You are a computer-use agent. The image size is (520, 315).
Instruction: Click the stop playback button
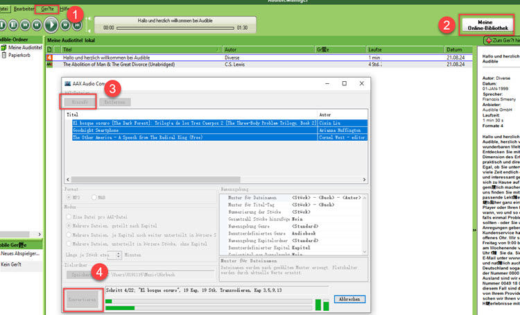[x=2, y=25]
